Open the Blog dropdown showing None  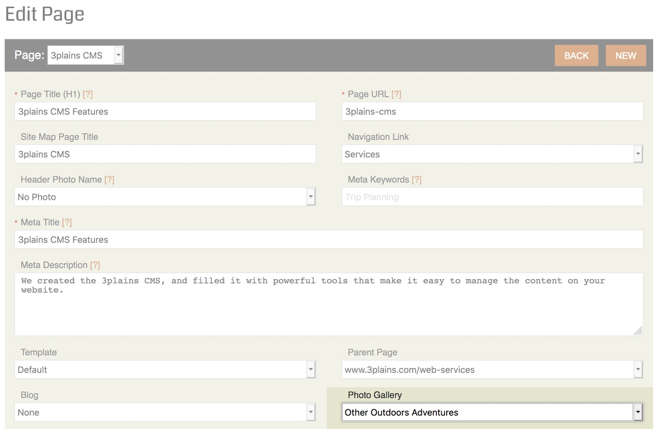tap(165, 413)
